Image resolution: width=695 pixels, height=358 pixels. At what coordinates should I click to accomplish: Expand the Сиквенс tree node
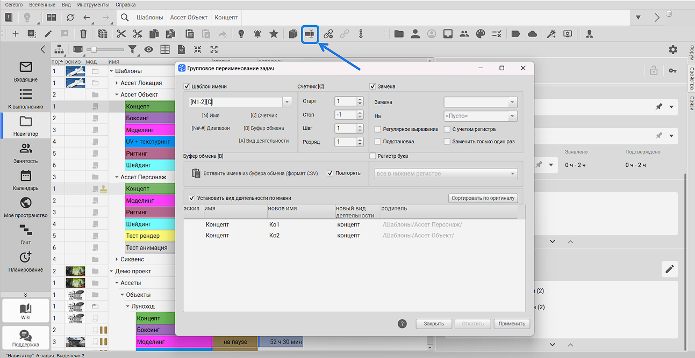(x=117, y=259)
